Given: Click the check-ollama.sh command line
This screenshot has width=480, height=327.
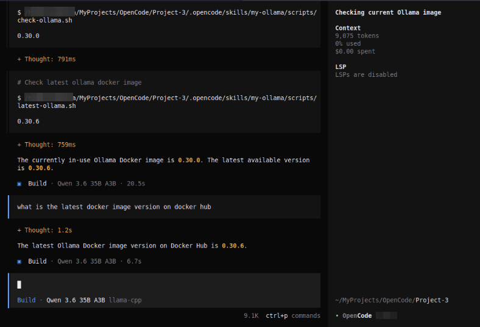Looking at the screenshot, I should point(167,16).
